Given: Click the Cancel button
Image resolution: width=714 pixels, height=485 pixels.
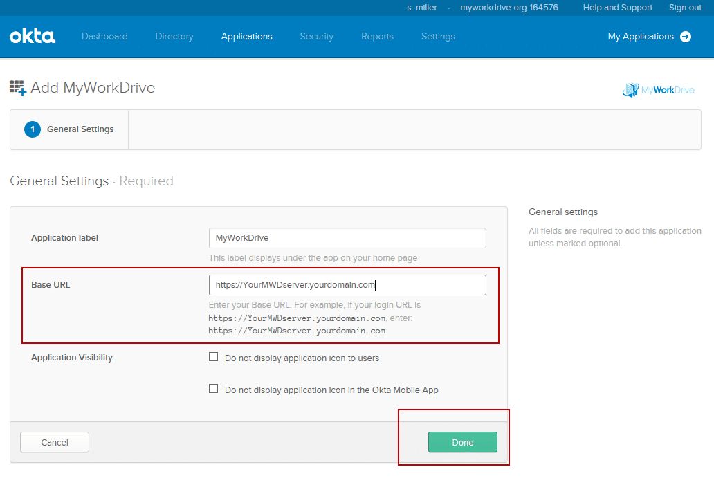Looking at the screenshot, I should coord(55,442).
